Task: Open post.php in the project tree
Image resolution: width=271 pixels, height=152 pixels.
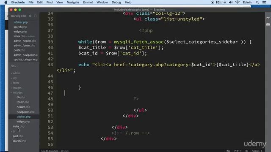Action: [18, 136]
